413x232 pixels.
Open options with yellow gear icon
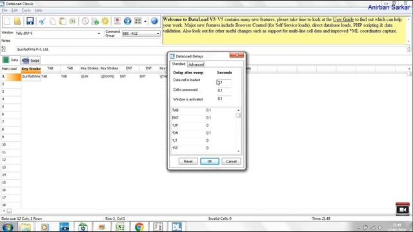click(105, 21)
